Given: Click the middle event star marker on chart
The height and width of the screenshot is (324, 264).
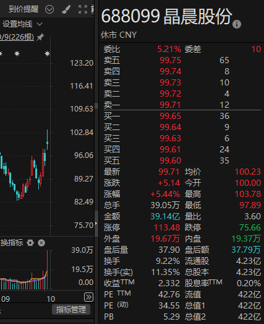Looking at the screenshot, I should 17,54.
